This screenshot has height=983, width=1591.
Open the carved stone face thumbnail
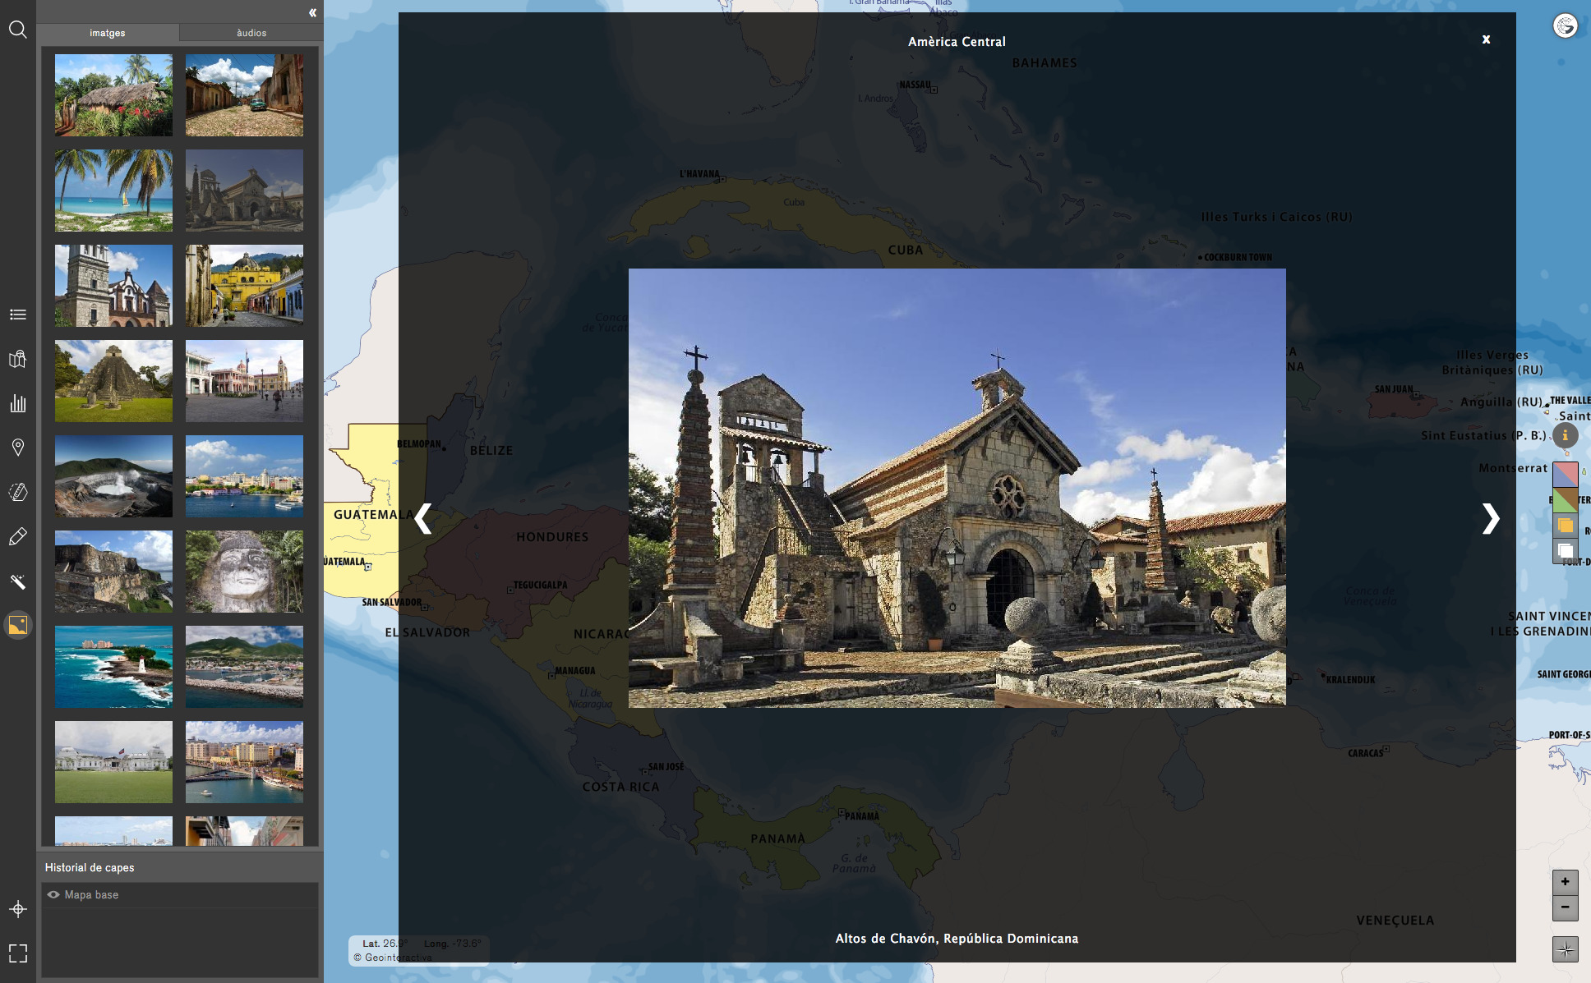pyautogui.click(x=244, y=572)
